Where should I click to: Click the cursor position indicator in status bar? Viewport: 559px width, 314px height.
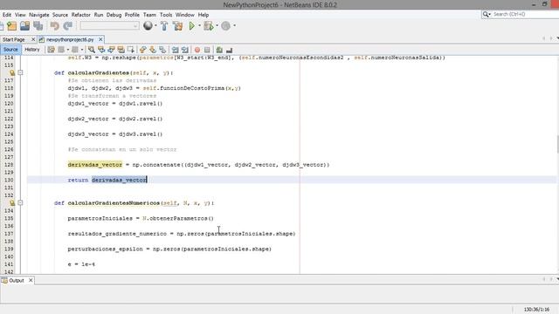[536, 310]
